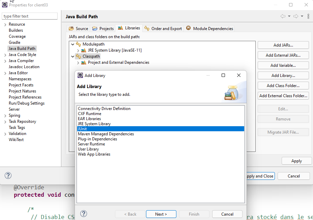Select Java Code Style in sidebar
This screenshot has height=220, width=313.
point(22,55)
